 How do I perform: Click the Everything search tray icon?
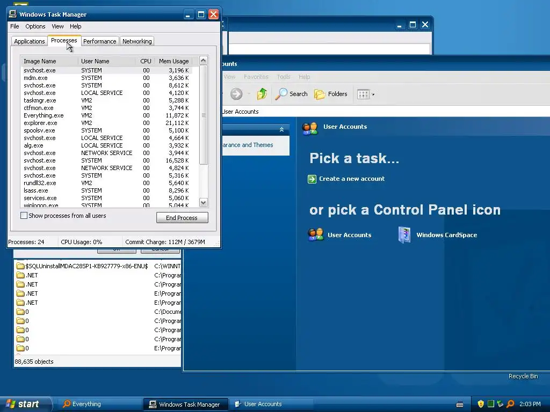coord(510,404)
